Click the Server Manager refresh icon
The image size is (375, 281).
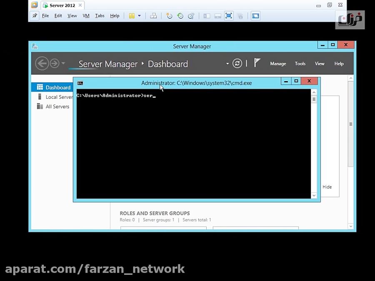(237, 63)
